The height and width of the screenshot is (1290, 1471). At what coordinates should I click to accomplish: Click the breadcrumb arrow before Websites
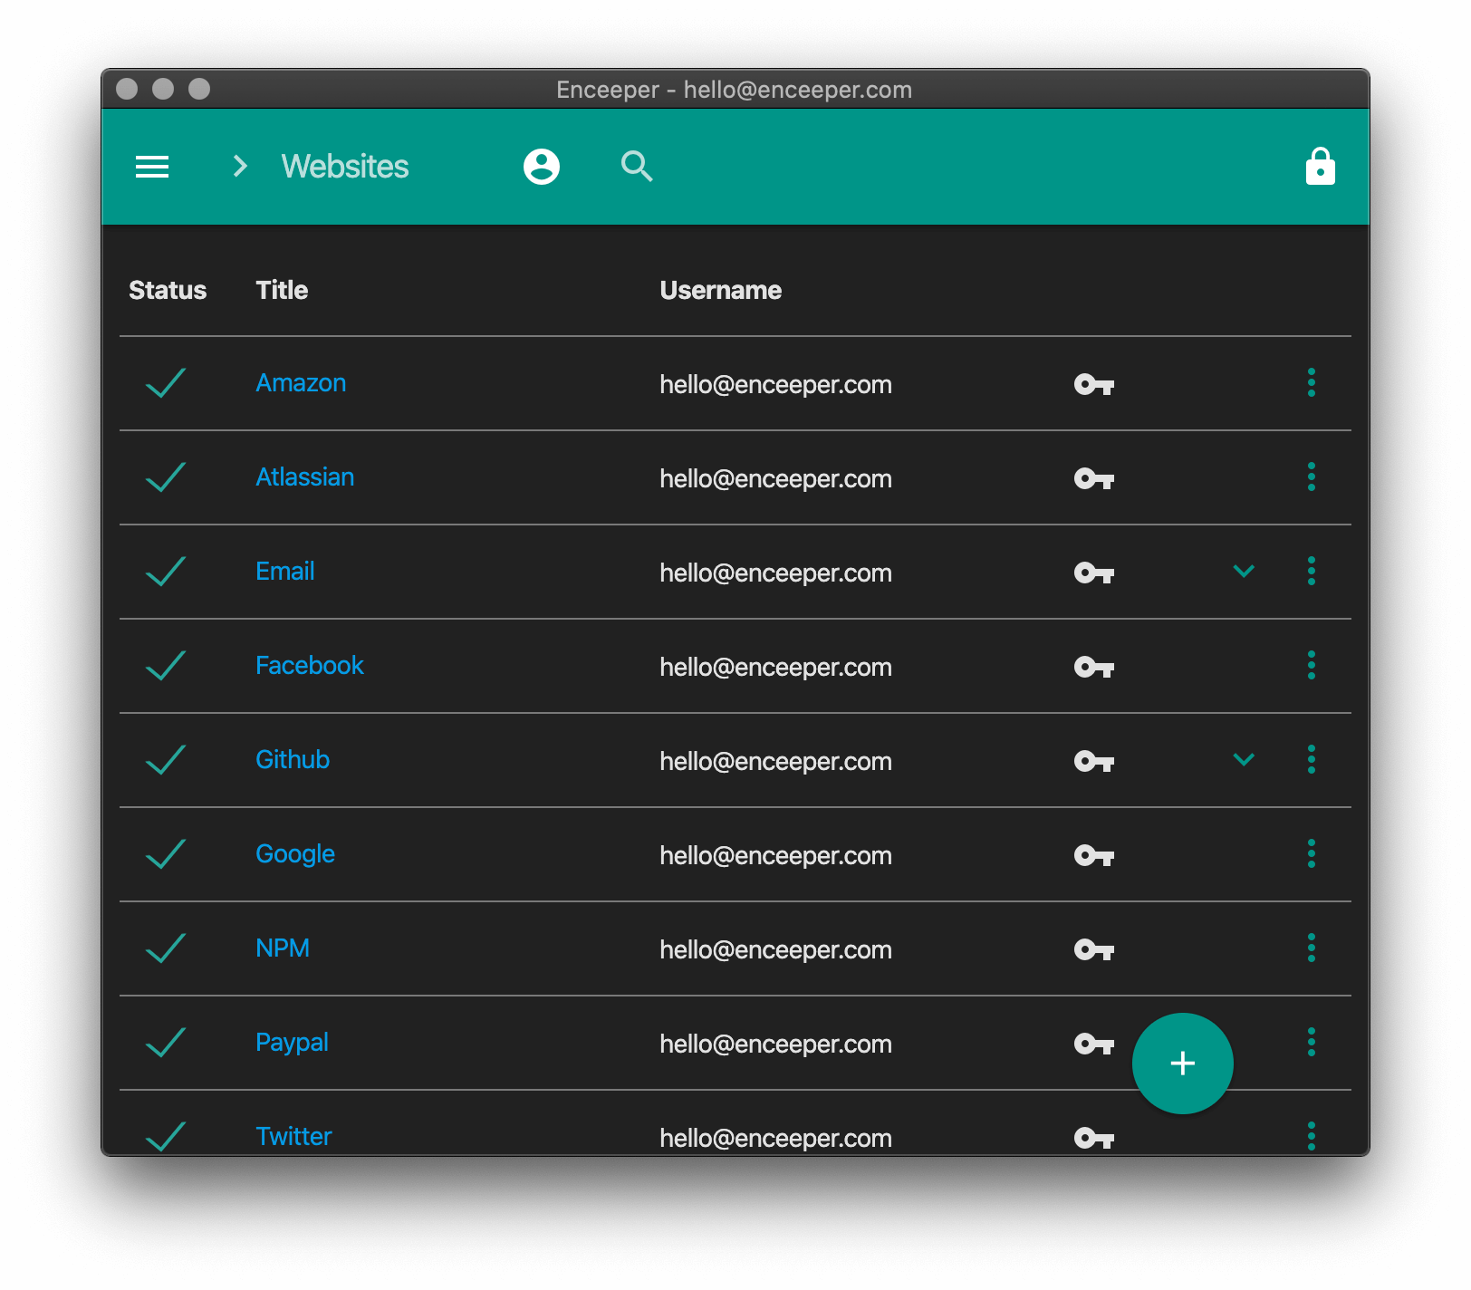(x=240, y=167)
